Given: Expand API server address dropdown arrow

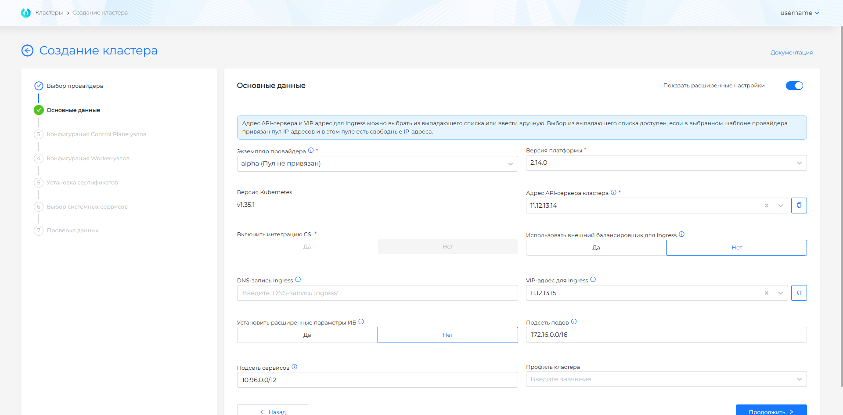Looking at the screenshot, I should click(780, 206).
